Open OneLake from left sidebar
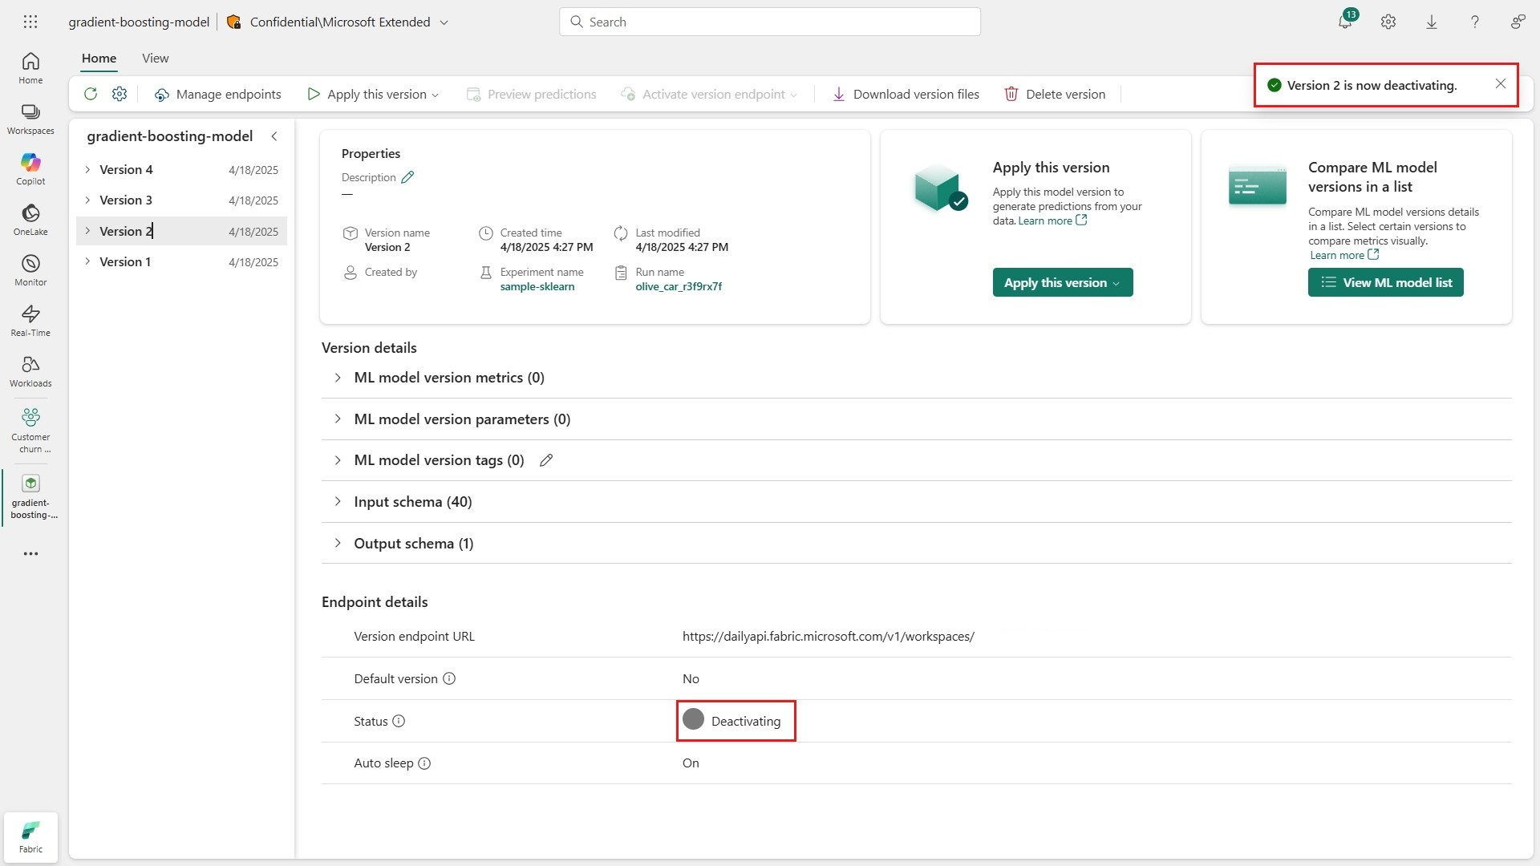Image resolution: width=1540 pixels, height=866 pixels. 30,219
